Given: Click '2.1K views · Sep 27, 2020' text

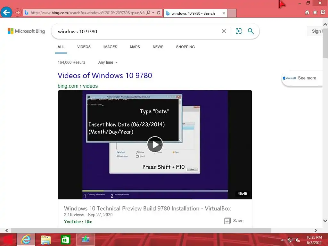Looking at the screenshot, I should tap(88, 215).
